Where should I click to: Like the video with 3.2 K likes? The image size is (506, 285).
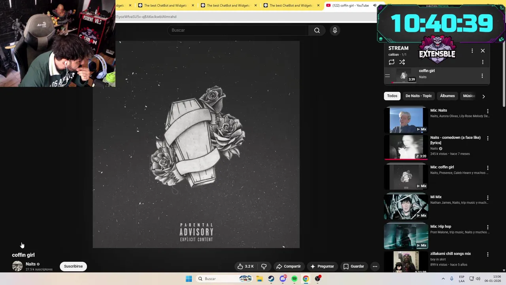[x=245, y=266]
